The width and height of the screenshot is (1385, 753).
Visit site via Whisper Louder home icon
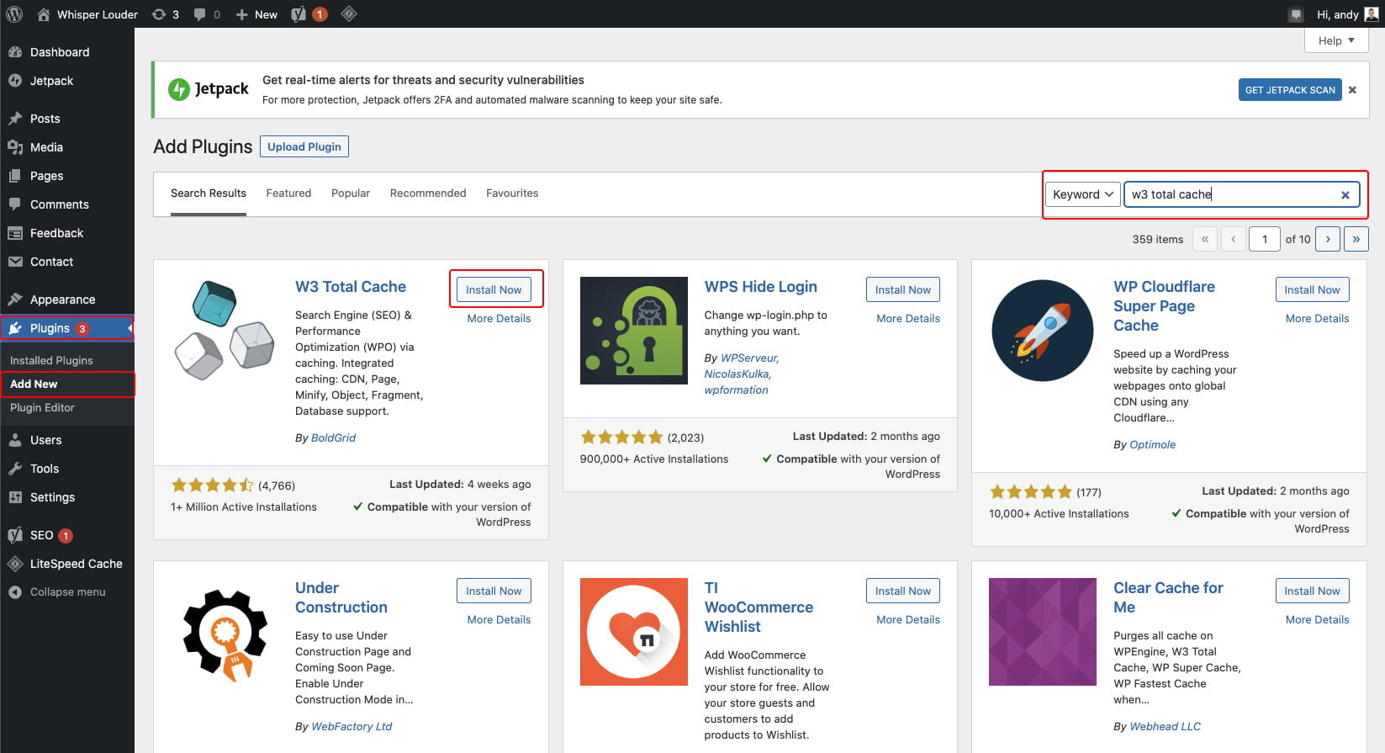(44, 14)
